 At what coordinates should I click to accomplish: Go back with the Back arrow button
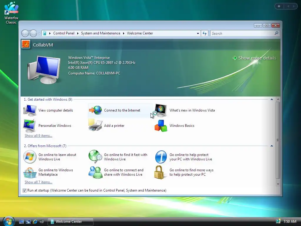(25, 34)
